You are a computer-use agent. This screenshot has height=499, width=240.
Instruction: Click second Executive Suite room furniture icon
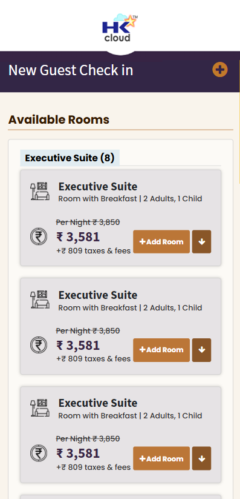tap(40, 299)
